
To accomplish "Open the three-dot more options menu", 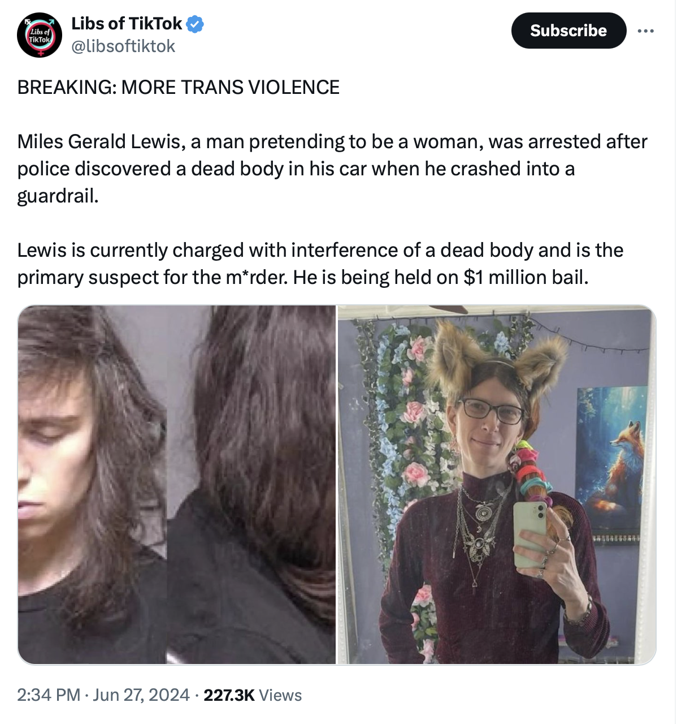I will pos(645,31).
